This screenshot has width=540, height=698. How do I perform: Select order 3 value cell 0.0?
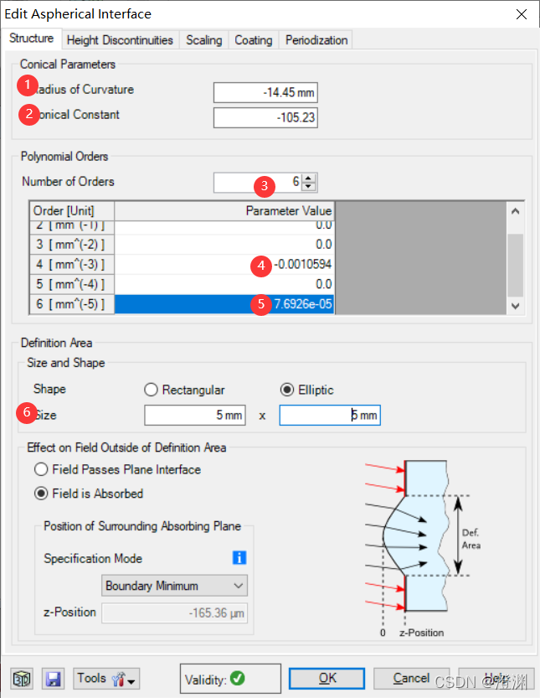click(x=224, y=245)
